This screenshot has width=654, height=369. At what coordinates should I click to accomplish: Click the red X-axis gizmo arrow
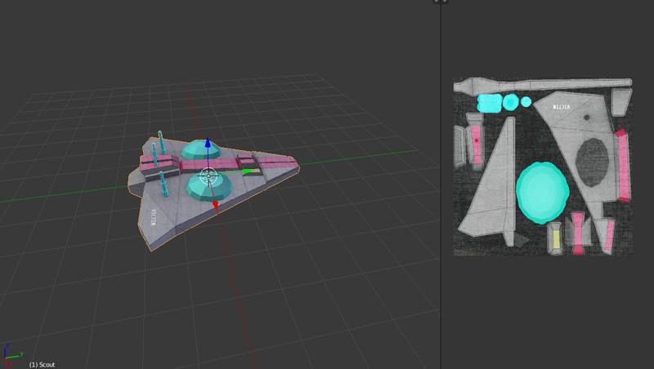[x=216, y=206]
